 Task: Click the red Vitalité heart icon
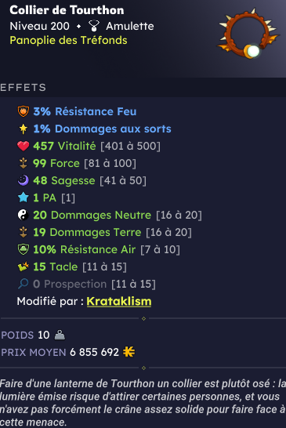pyautogui.click(x=24, y=146)
